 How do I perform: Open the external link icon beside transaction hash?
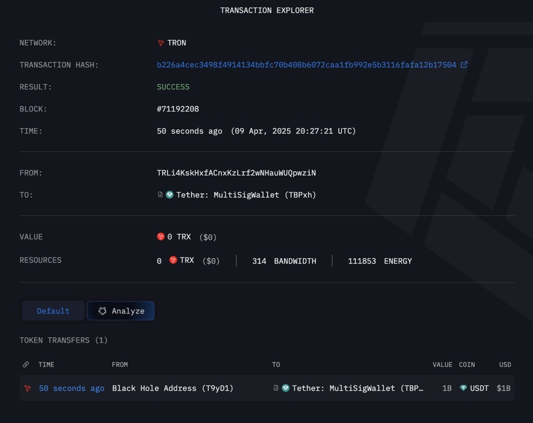click(464, 65)
